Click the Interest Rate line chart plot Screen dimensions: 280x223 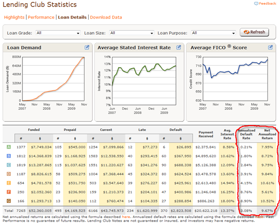pyautogui.click(x=144, y=81)
